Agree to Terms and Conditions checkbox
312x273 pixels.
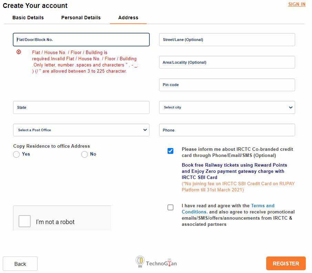[170, 207]
